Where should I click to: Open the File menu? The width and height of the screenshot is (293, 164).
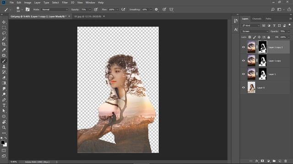tap(11, 3)
